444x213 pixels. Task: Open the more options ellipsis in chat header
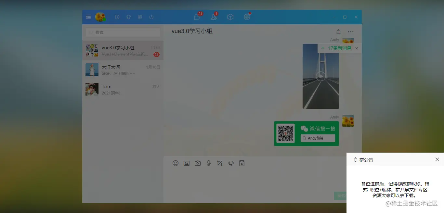pos(351,32)
